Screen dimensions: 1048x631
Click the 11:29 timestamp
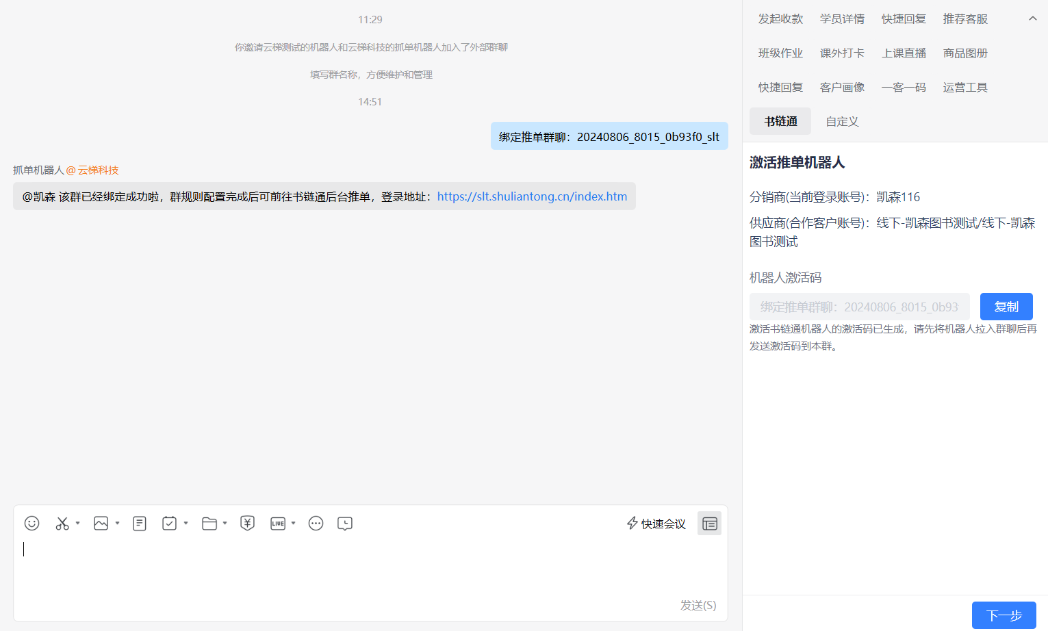370,19
